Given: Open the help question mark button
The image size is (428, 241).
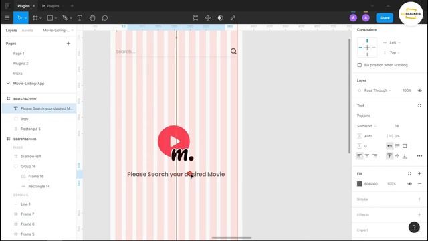Looking at the screenshot, I should [x=414, y=227].
